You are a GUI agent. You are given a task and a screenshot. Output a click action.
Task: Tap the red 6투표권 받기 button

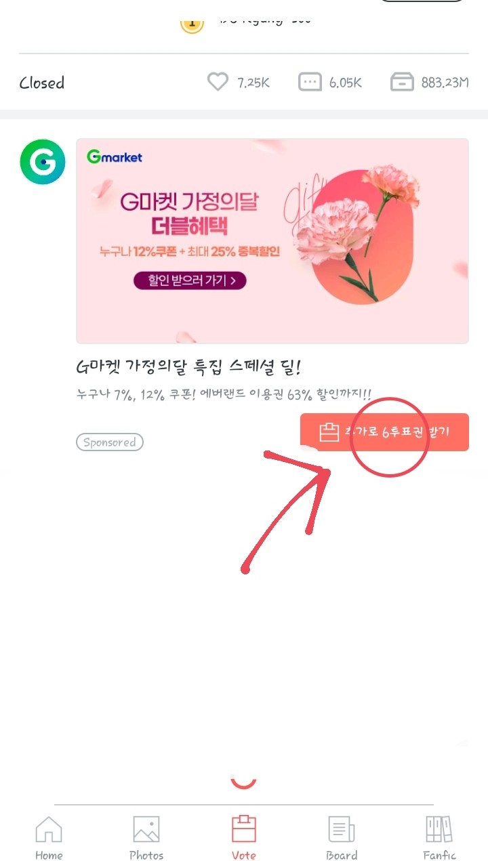384,432
